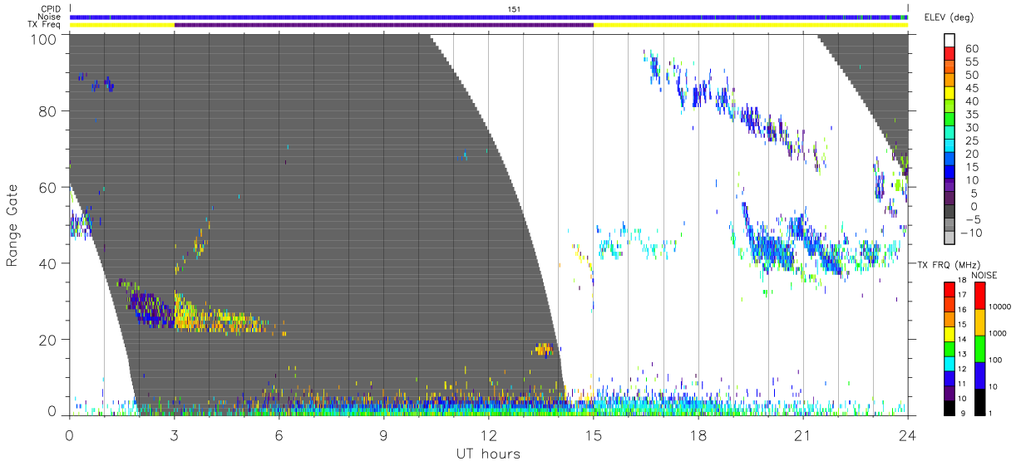Click the 'CPID' row label
The height and width of the screenshot is (471, 1021).
52,9
